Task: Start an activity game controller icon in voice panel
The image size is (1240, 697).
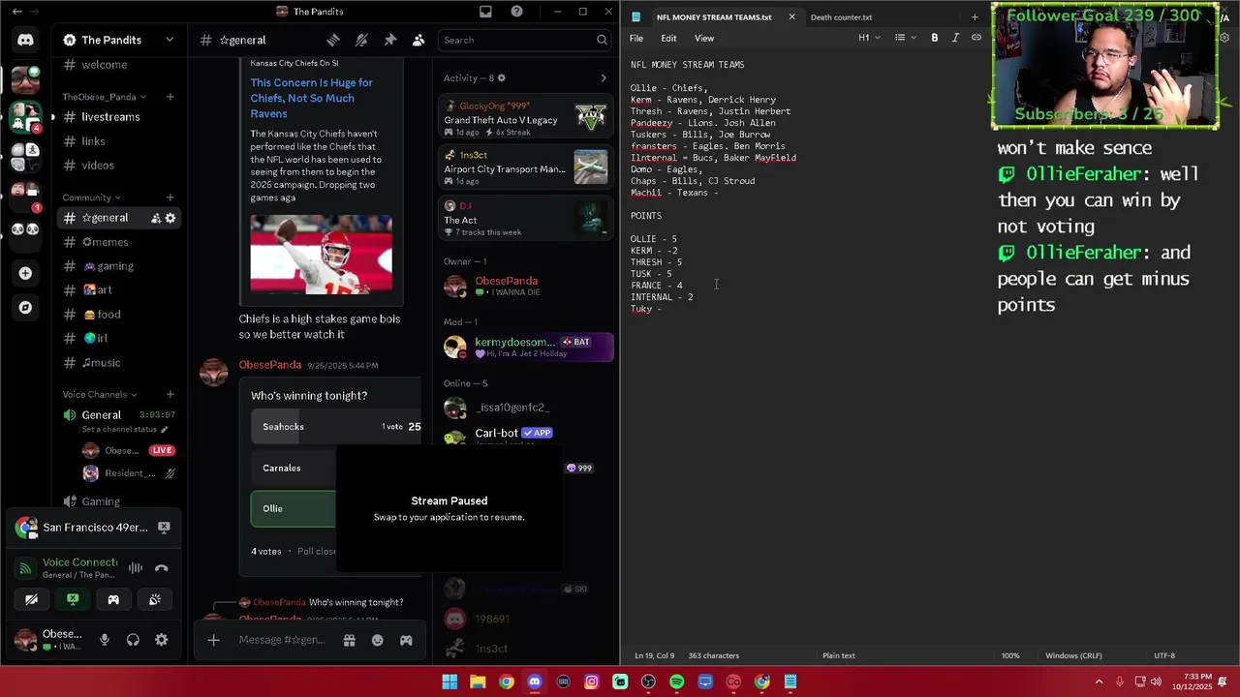Action: 113,600
